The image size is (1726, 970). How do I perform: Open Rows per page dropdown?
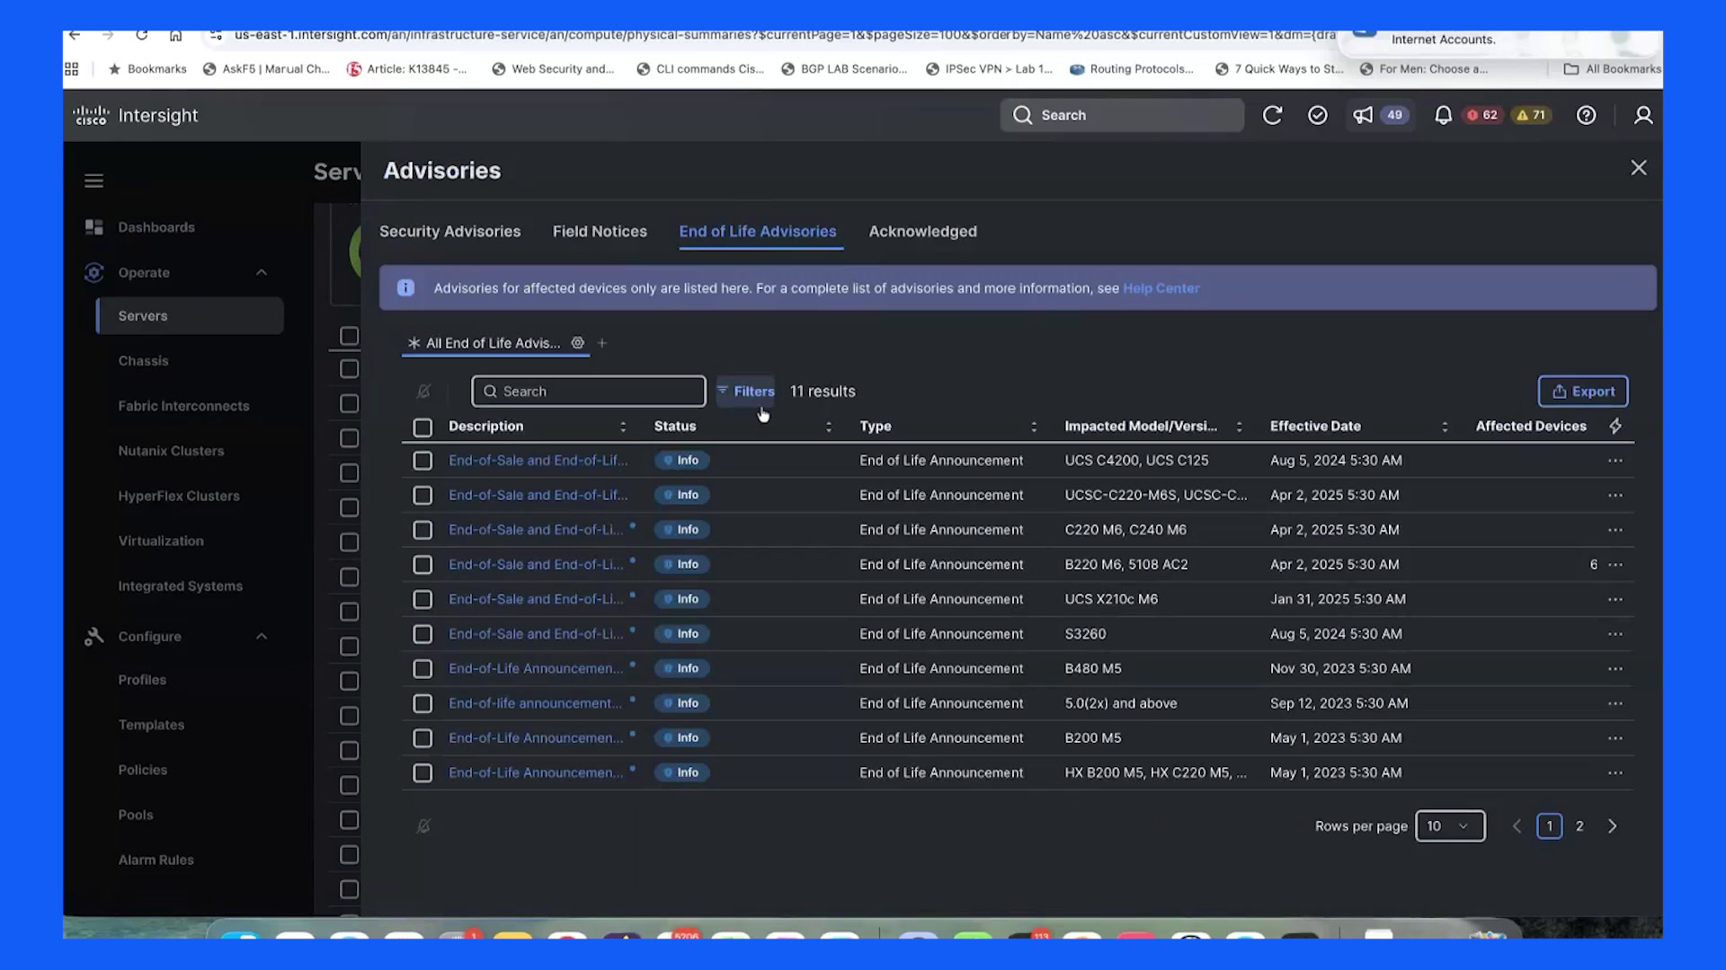pos(1450,826)
